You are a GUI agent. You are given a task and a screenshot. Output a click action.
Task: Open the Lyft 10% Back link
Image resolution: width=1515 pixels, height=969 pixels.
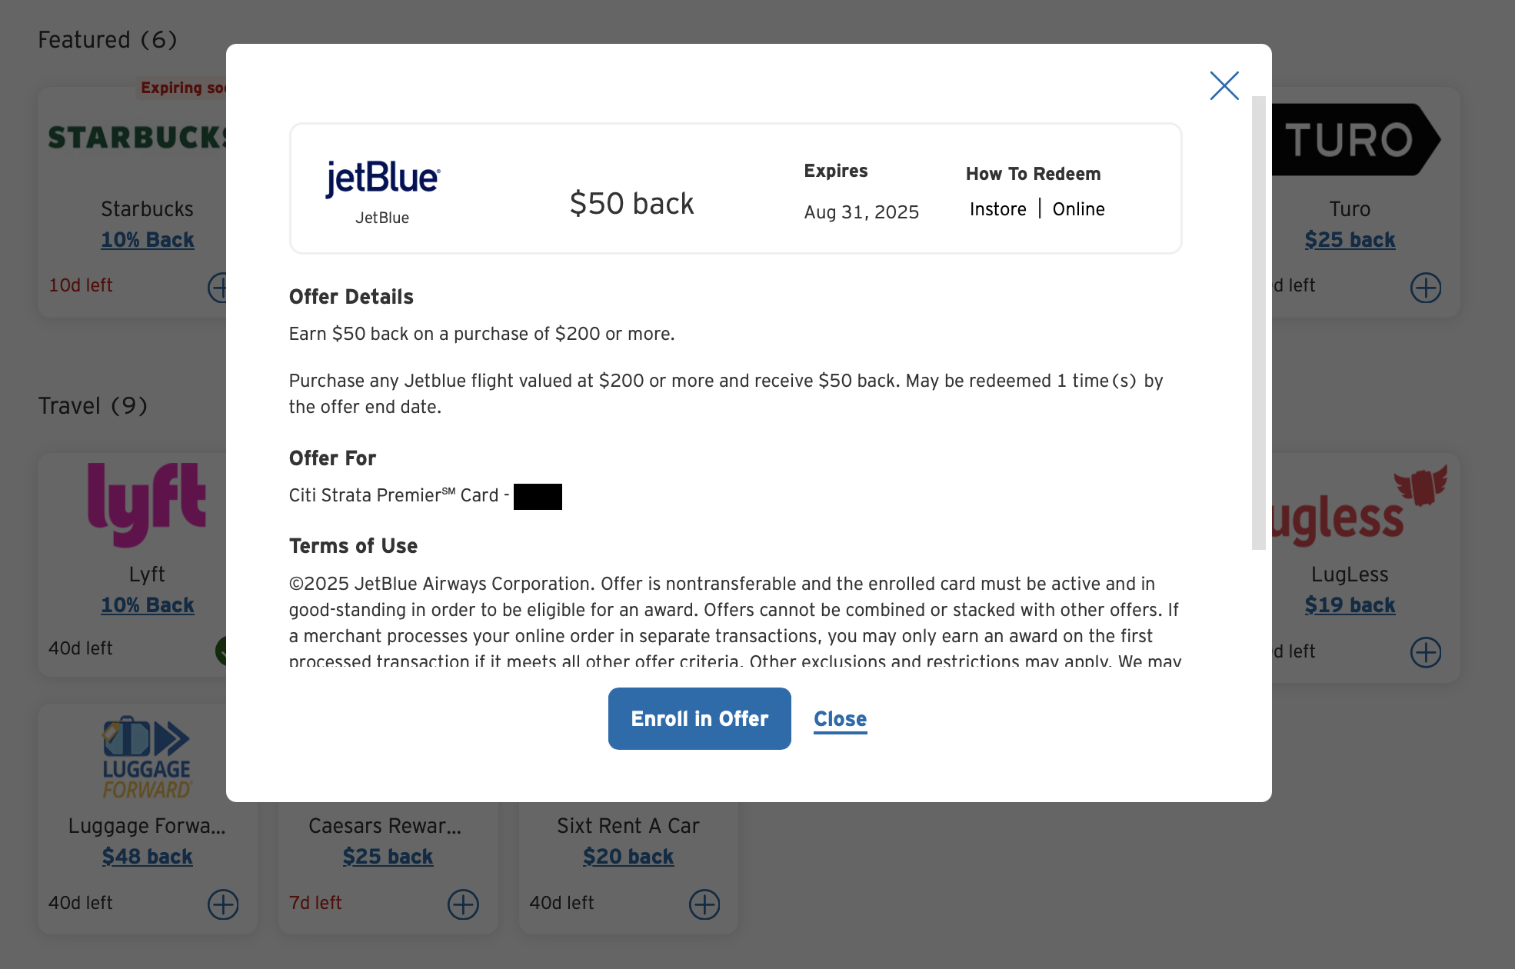click(x=147, y=605)
